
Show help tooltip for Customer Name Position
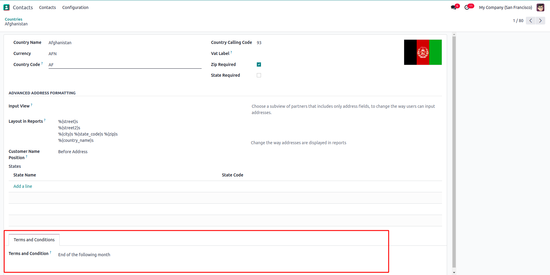(x=27, y=156)
